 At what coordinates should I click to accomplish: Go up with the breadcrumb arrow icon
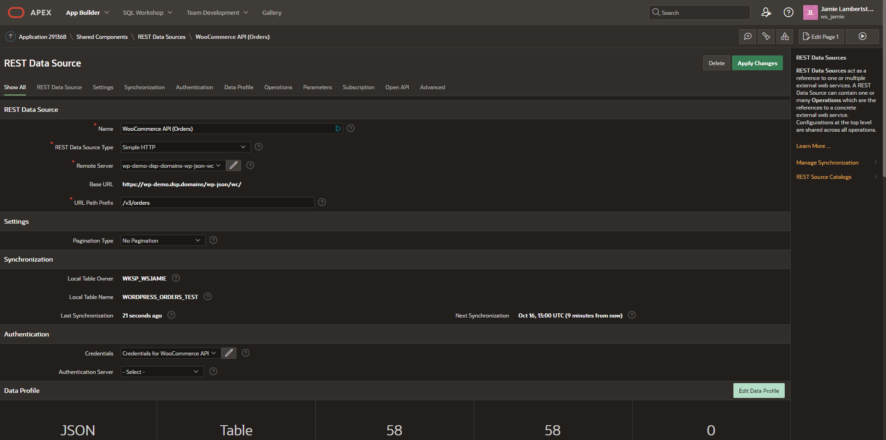(x=10, y=37)
